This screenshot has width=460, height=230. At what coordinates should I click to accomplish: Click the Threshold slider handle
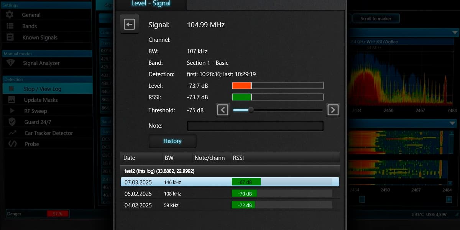point(251,110)
